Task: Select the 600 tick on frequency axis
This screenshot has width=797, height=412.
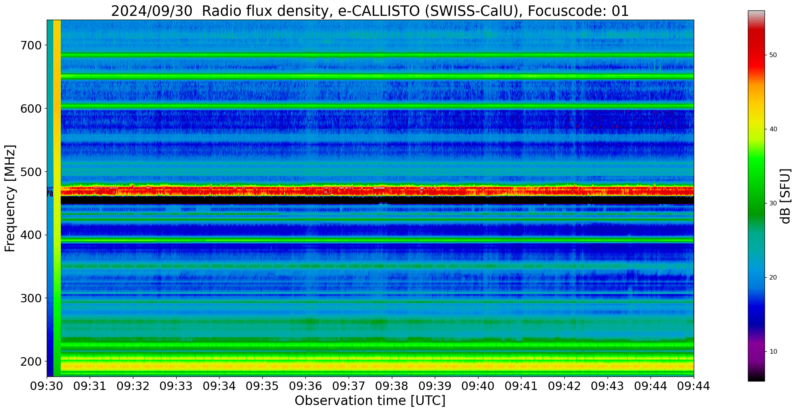Action: 30,109
